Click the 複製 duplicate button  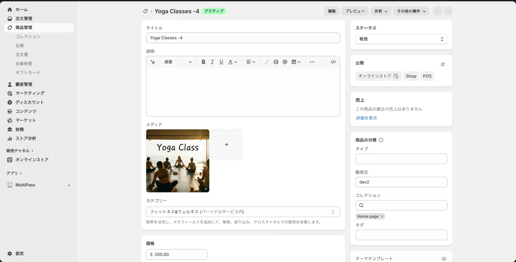click(332, 11)
